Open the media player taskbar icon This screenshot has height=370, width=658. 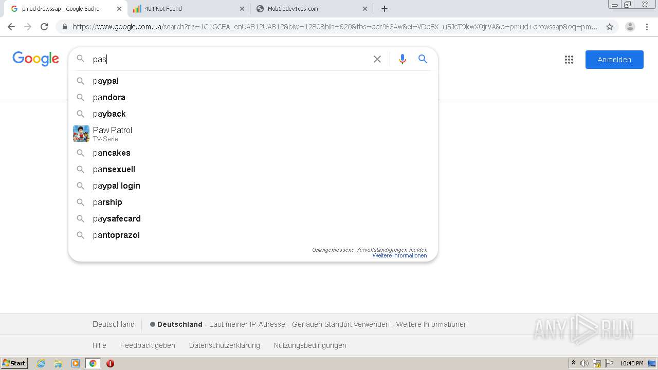(x=76, y=363)
